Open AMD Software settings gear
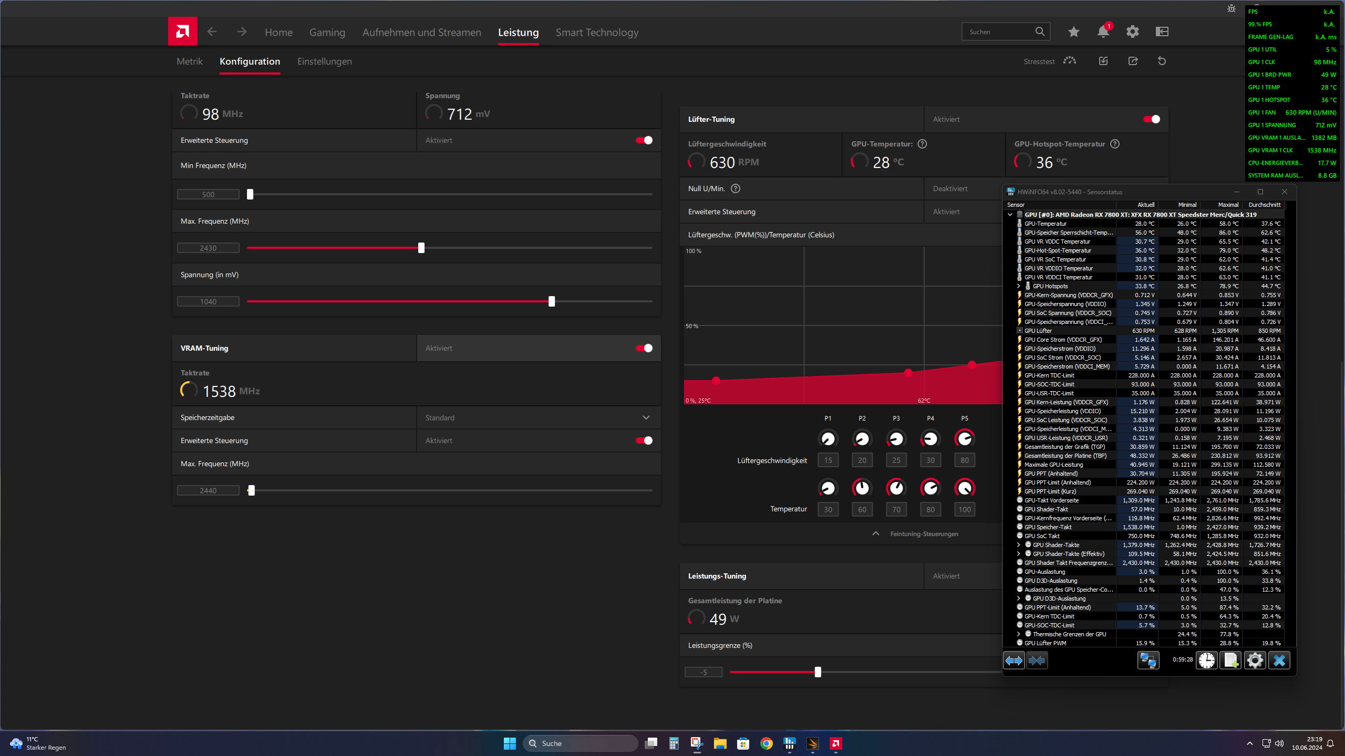 [x=1132, y=32]
